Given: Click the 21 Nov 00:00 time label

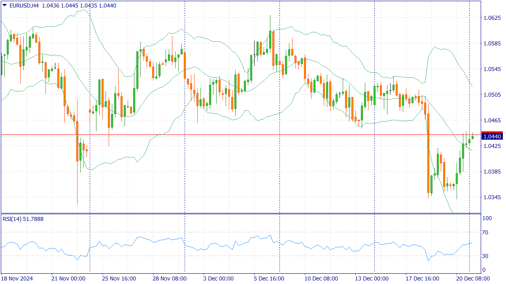Looking at the screenshot, I should tap(68, 278).
